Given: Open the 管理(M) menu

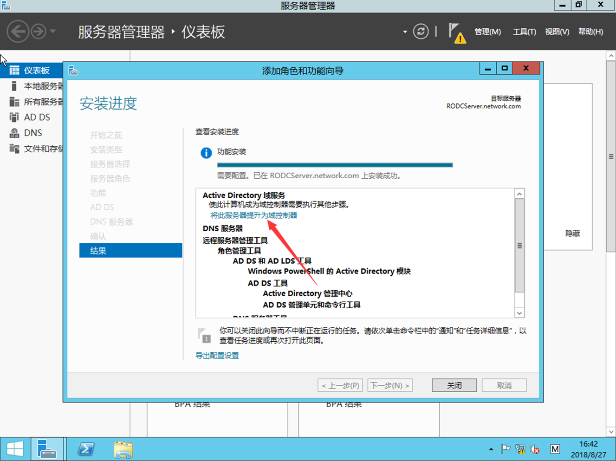Looking at the screenshot, I should pos(487,32).
